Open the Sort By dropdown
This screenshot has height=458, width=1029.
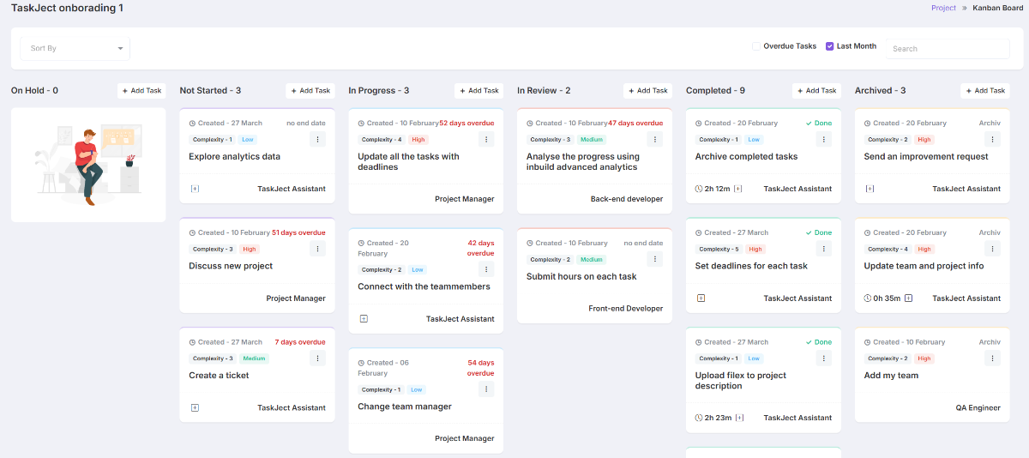click(75, 49)
